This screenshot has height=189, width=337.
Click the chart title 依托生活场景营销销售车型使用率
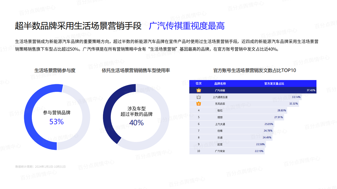136,70
